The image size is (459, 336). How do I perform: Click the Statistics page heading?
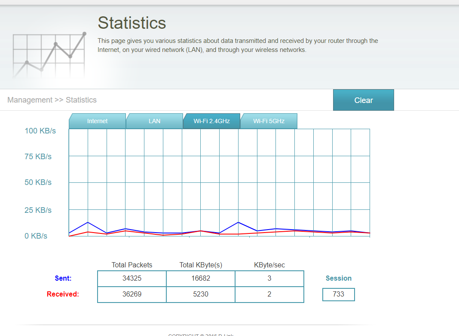click(x=132, y=23)
